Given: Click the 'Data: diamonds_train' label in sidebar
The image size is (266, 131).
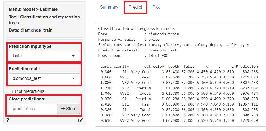Looking at the screenshot, I should [x=30, y=30].
